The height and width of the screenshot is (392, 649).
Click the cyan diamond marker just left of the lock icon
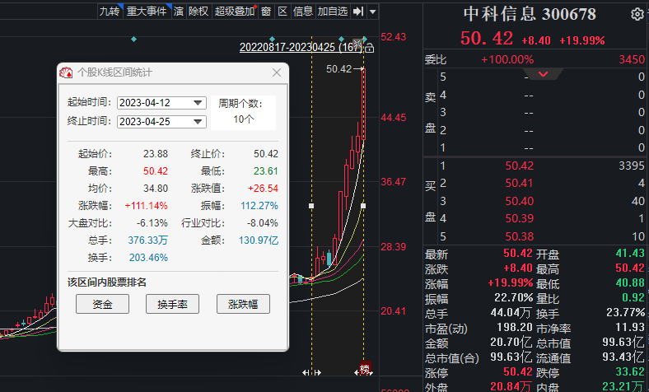pos(365,39)
